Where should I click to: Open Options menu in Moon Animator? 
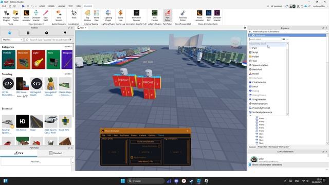[x=152, y=135]
